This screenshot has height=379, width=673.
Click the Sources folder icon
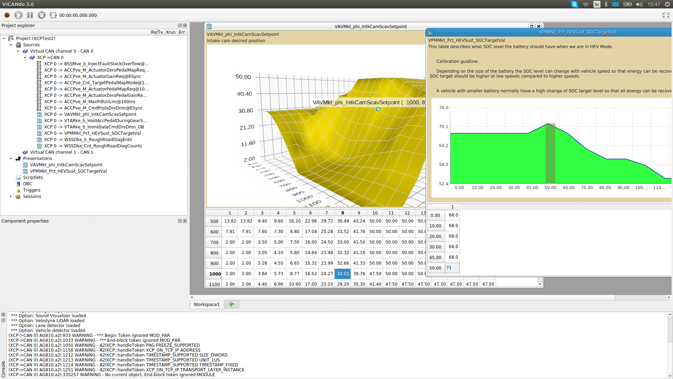[18, 45]
